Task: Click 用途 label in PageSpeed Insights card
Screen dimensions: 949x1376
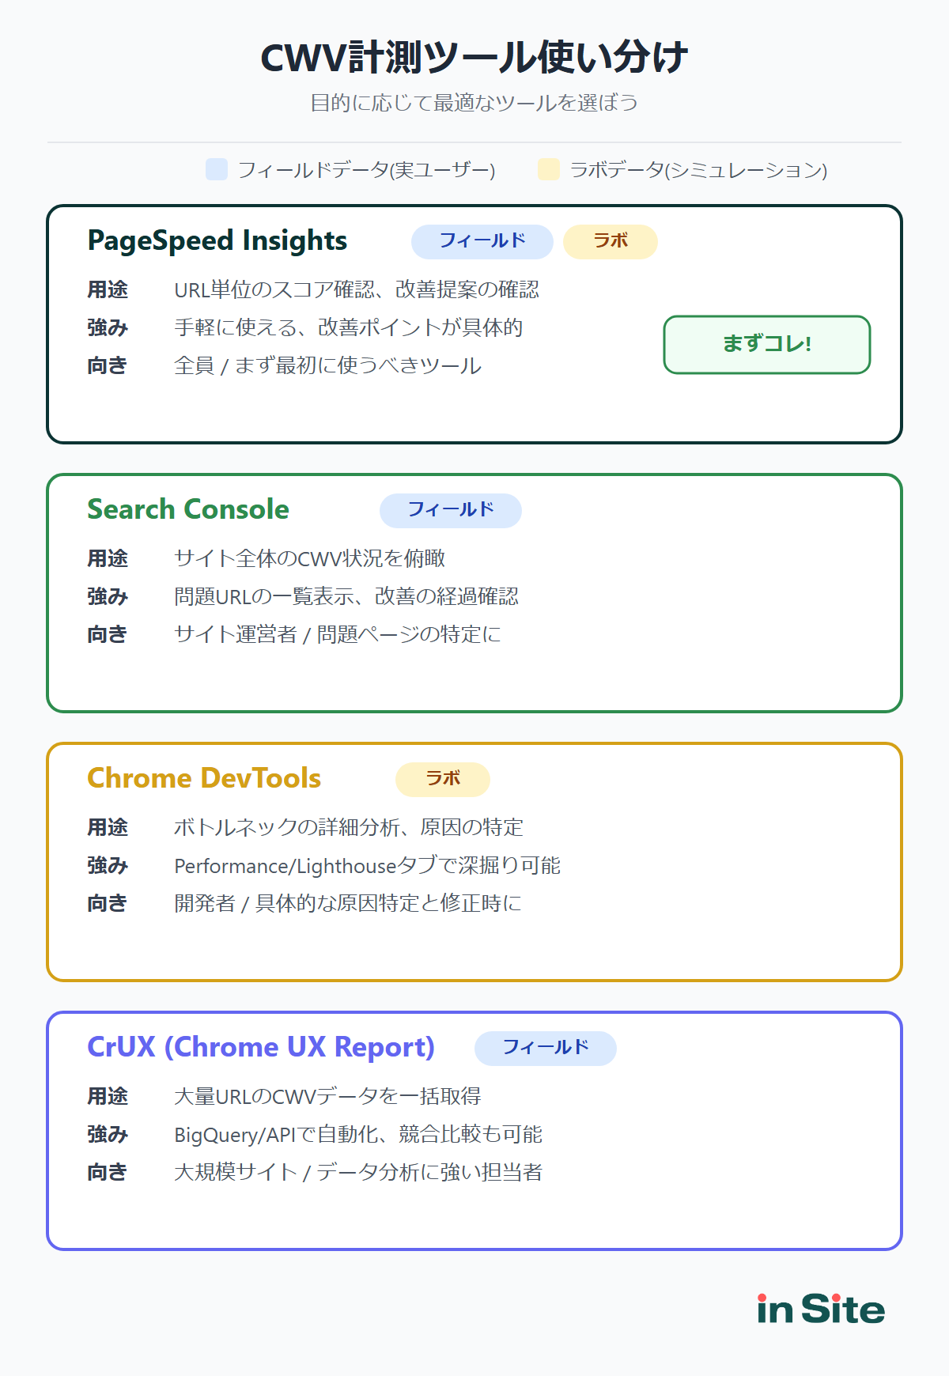Action: pos(108,289)
